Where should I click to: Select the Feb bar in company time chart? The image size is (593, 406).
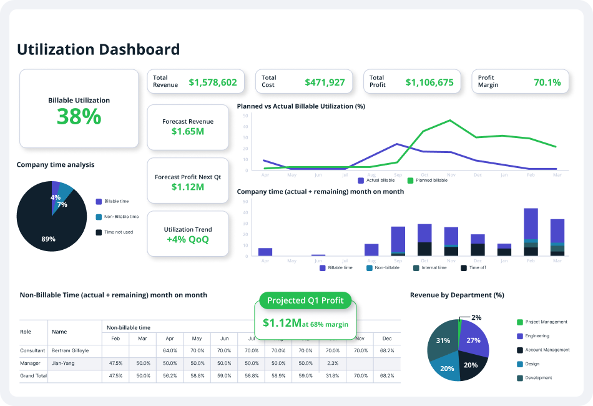pos(531,232)
